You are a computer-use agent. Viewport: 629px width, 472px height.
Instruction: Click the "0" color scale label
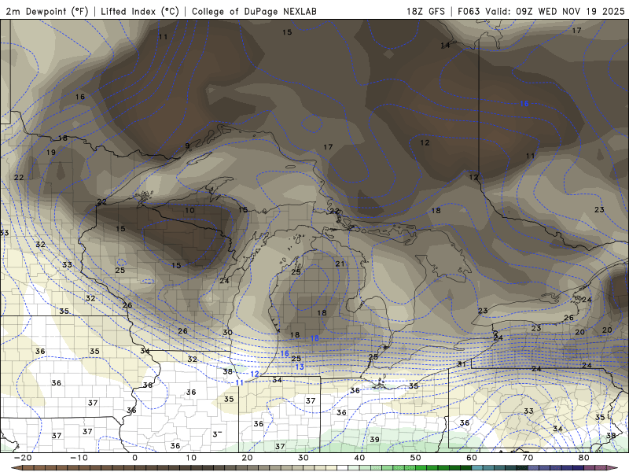click(x=134, y=458)
